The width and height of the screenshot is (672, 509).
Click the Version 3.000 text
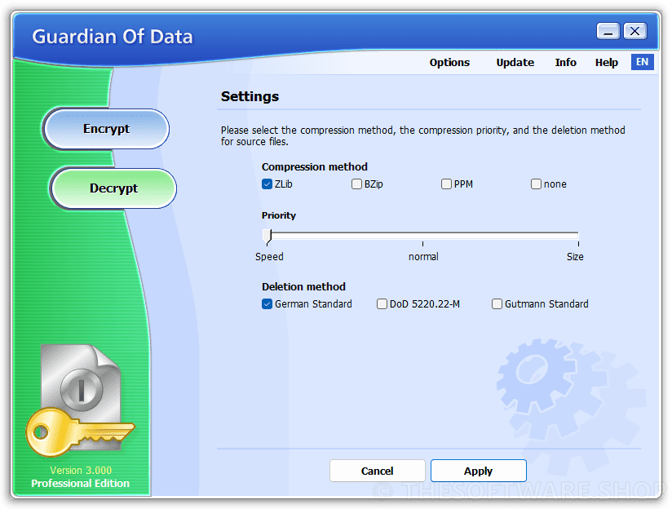pyautogui.click(x=81, y=471)
